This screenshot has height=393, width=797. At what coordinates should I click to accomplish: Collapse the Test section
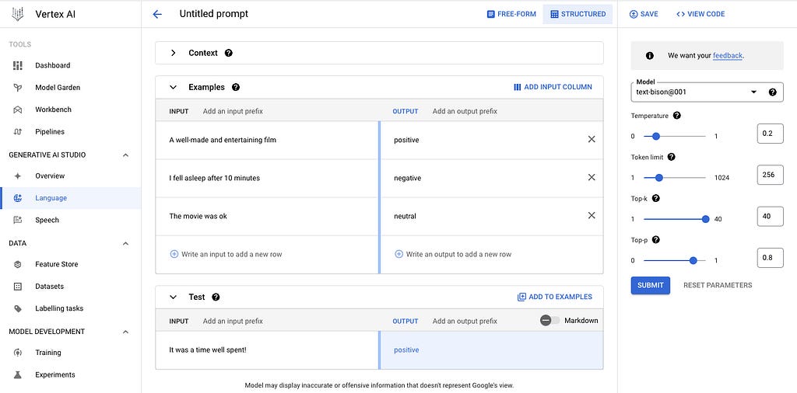tap(173, 297)
